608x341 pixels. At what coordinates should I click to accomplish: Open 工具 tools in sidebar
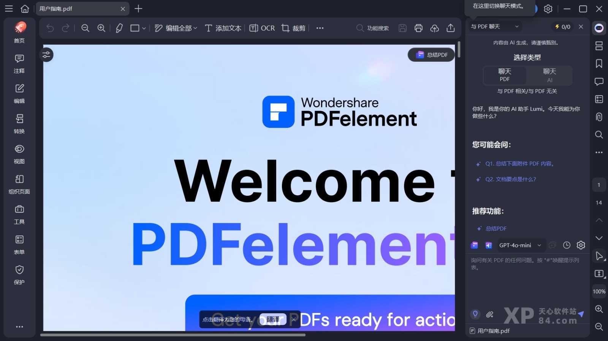pos(19,214)
